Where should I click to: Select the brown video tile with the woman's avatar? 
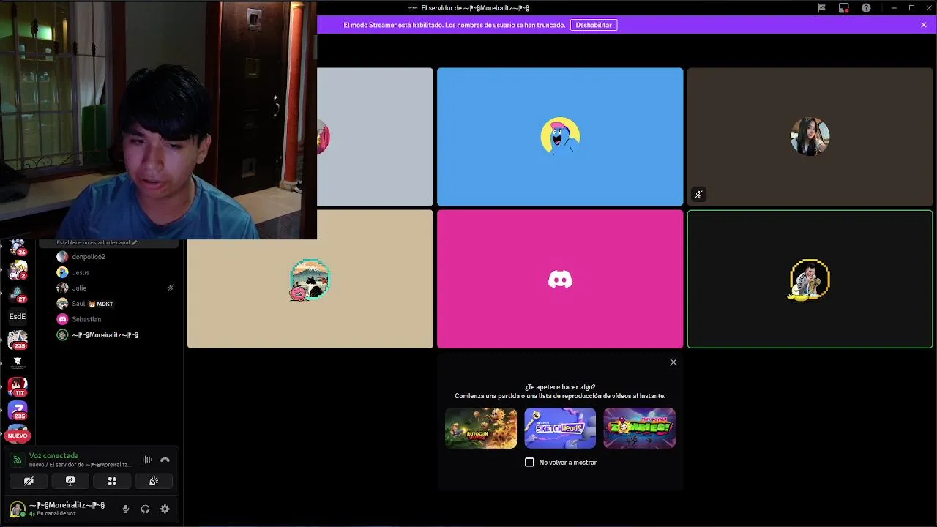click(x=810, y=137)
